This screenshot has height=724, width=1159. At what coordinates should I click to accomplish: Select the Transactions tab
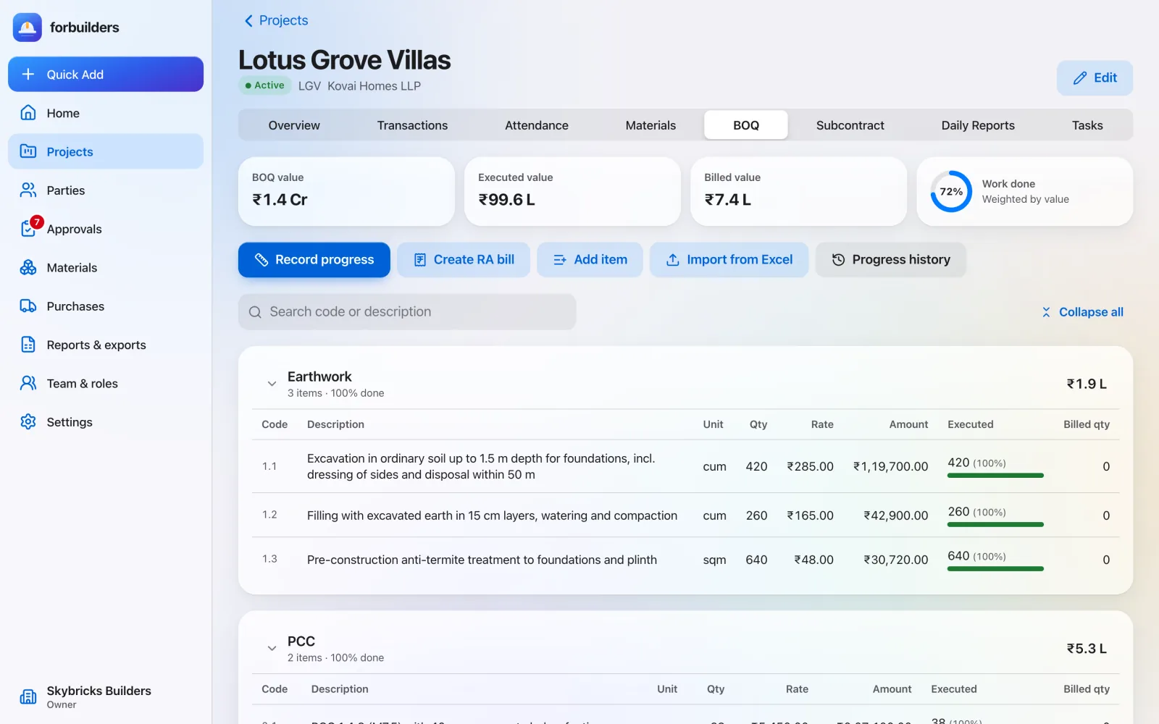tap(412, 125)
